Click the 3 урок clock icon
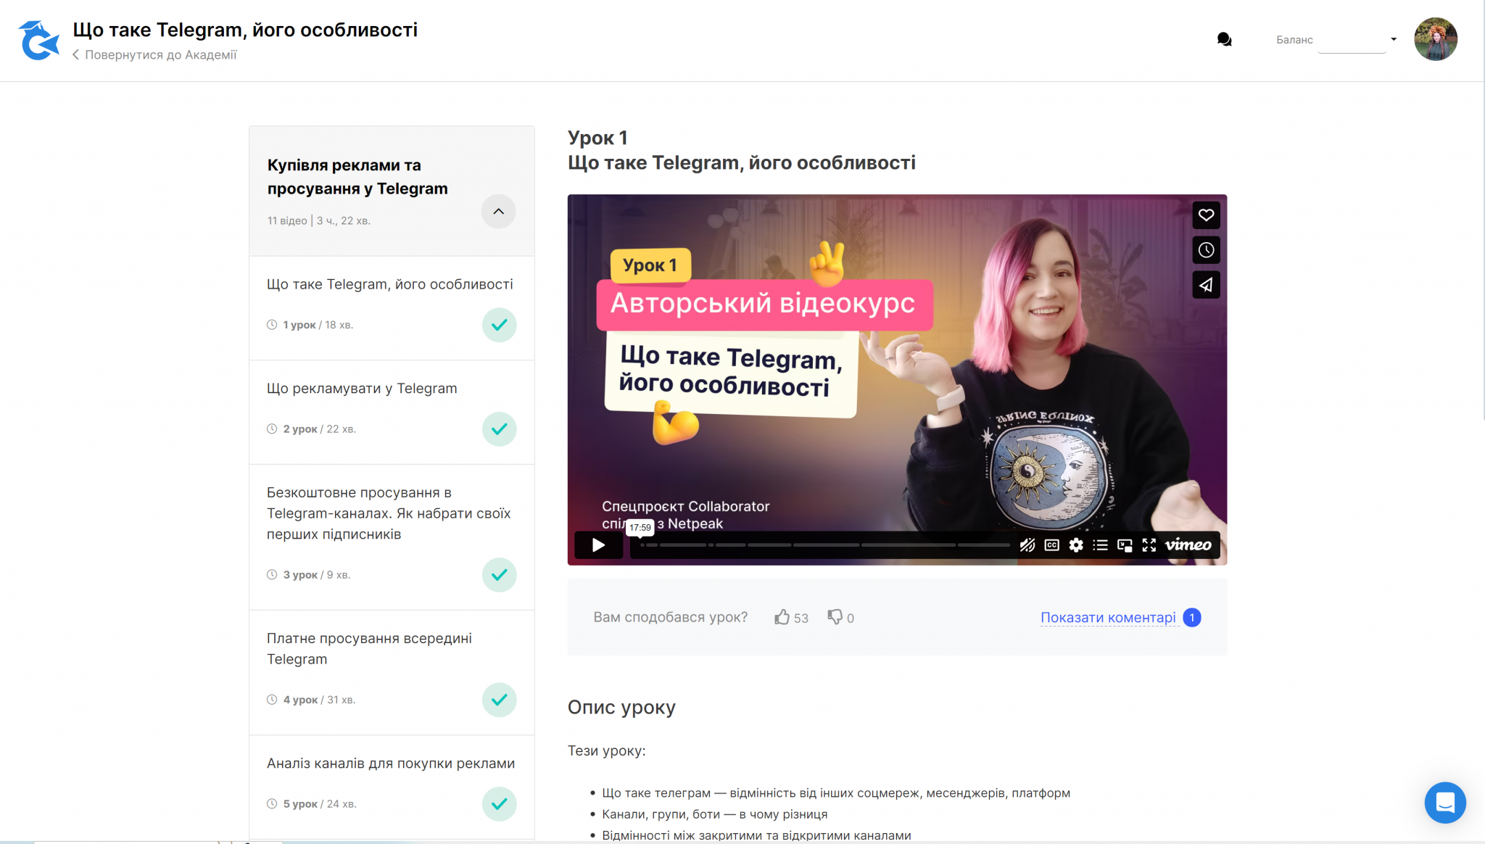 (x=272, y=575)
